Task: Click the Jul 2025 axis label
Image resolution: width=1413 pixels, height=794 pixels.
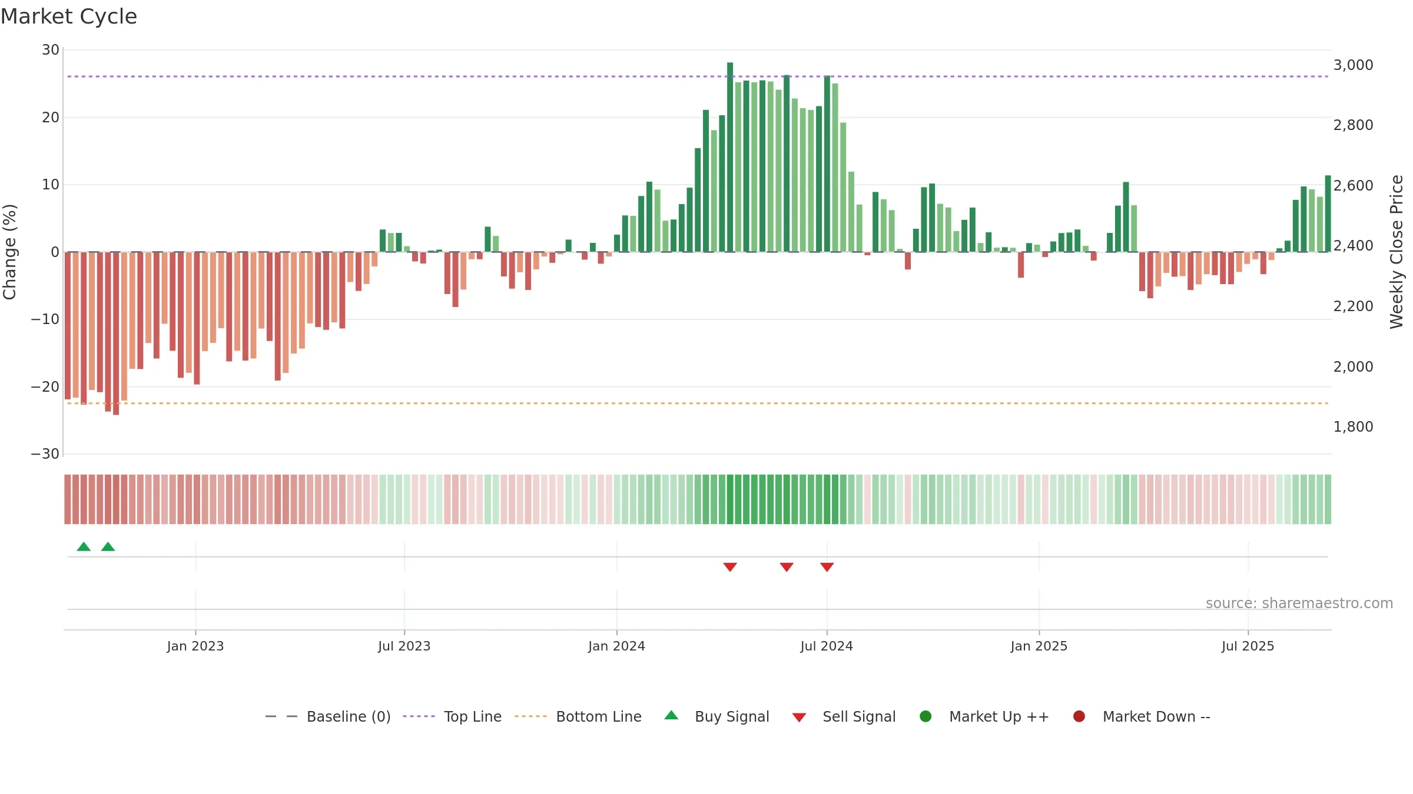Action: [x=1248, y=646]
